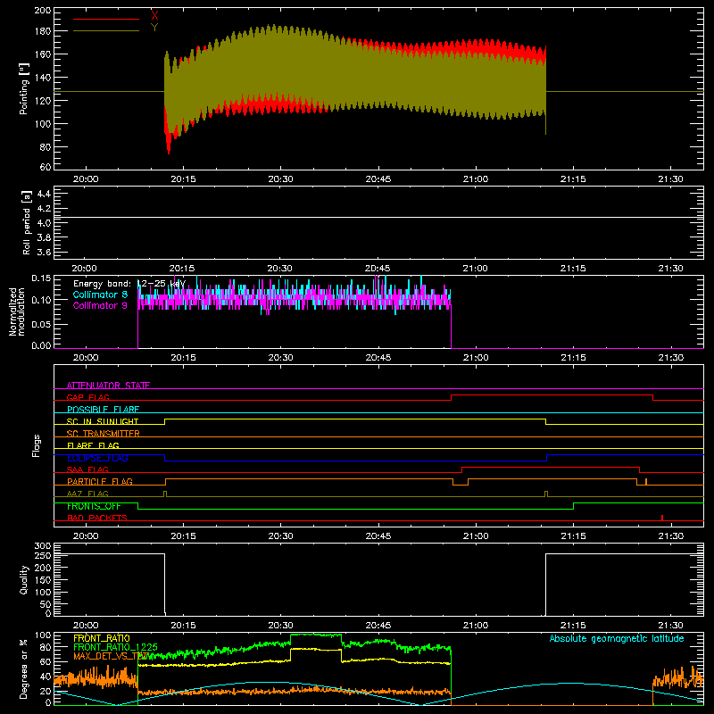Click the 21:15 time label under Quality plot

click(573, 626)
